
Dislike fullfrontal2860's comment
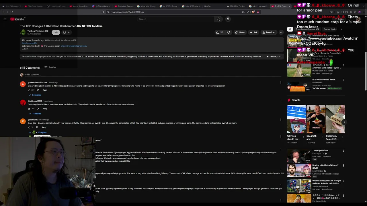click(x=38, y=109)
